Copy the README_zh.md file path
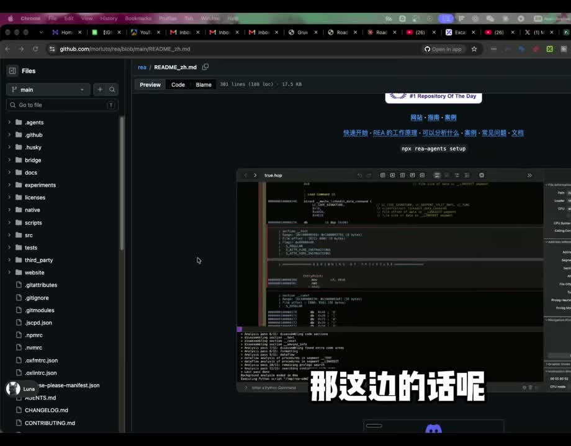This screenshot has width=571, height=446. pos(205,67)
